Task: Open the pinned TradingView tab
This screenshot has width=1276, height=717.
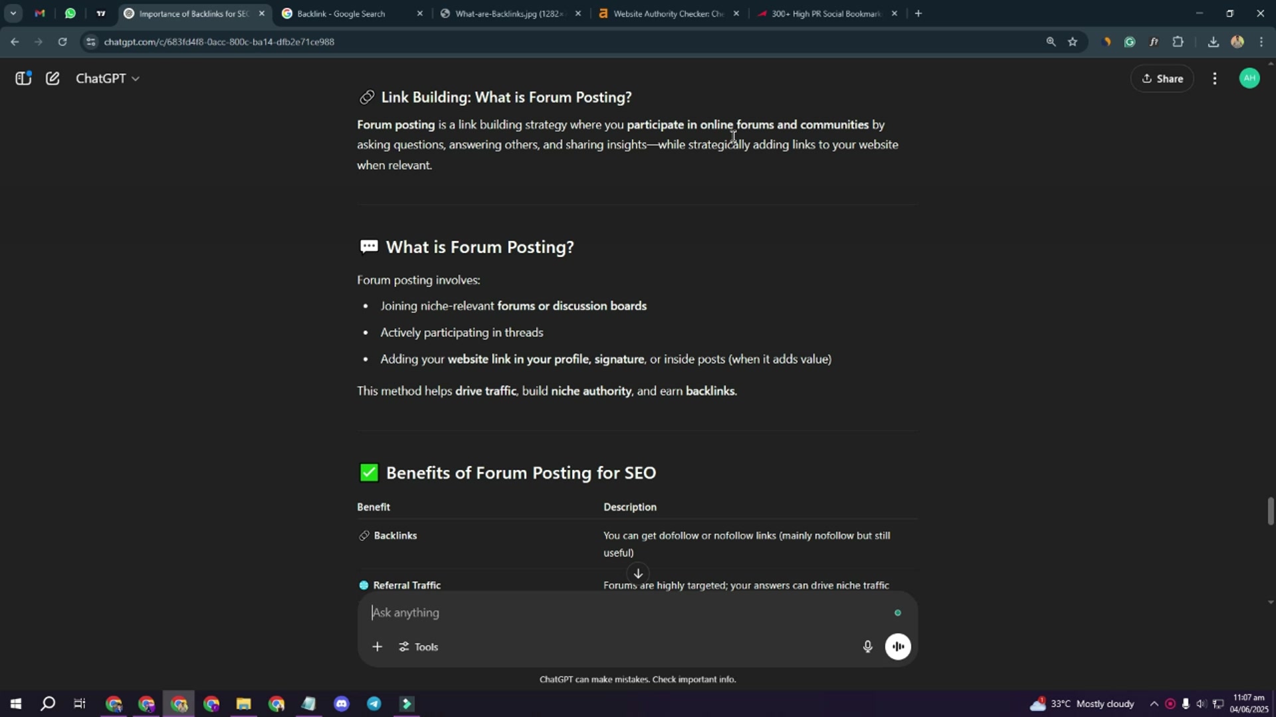Action: pos(101,13)
